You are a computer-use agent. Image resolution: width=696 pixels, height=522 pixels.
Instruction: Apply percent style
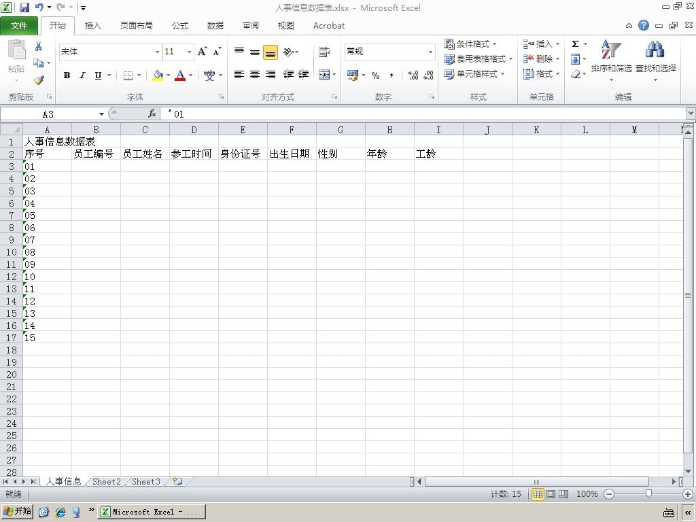[375, 75]
